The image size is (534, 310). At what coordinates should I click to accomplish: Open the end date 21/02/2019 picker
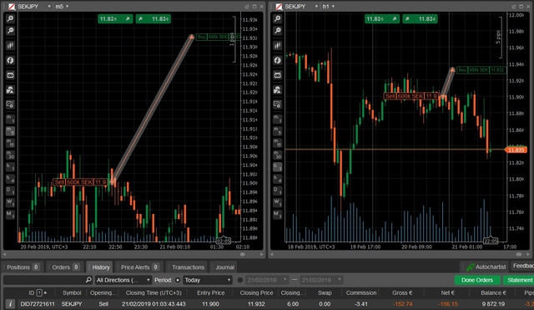click(320, 280)
